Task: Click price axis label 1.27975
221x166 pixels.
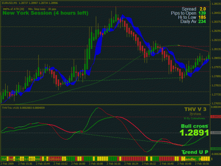Action: (216, 67)
